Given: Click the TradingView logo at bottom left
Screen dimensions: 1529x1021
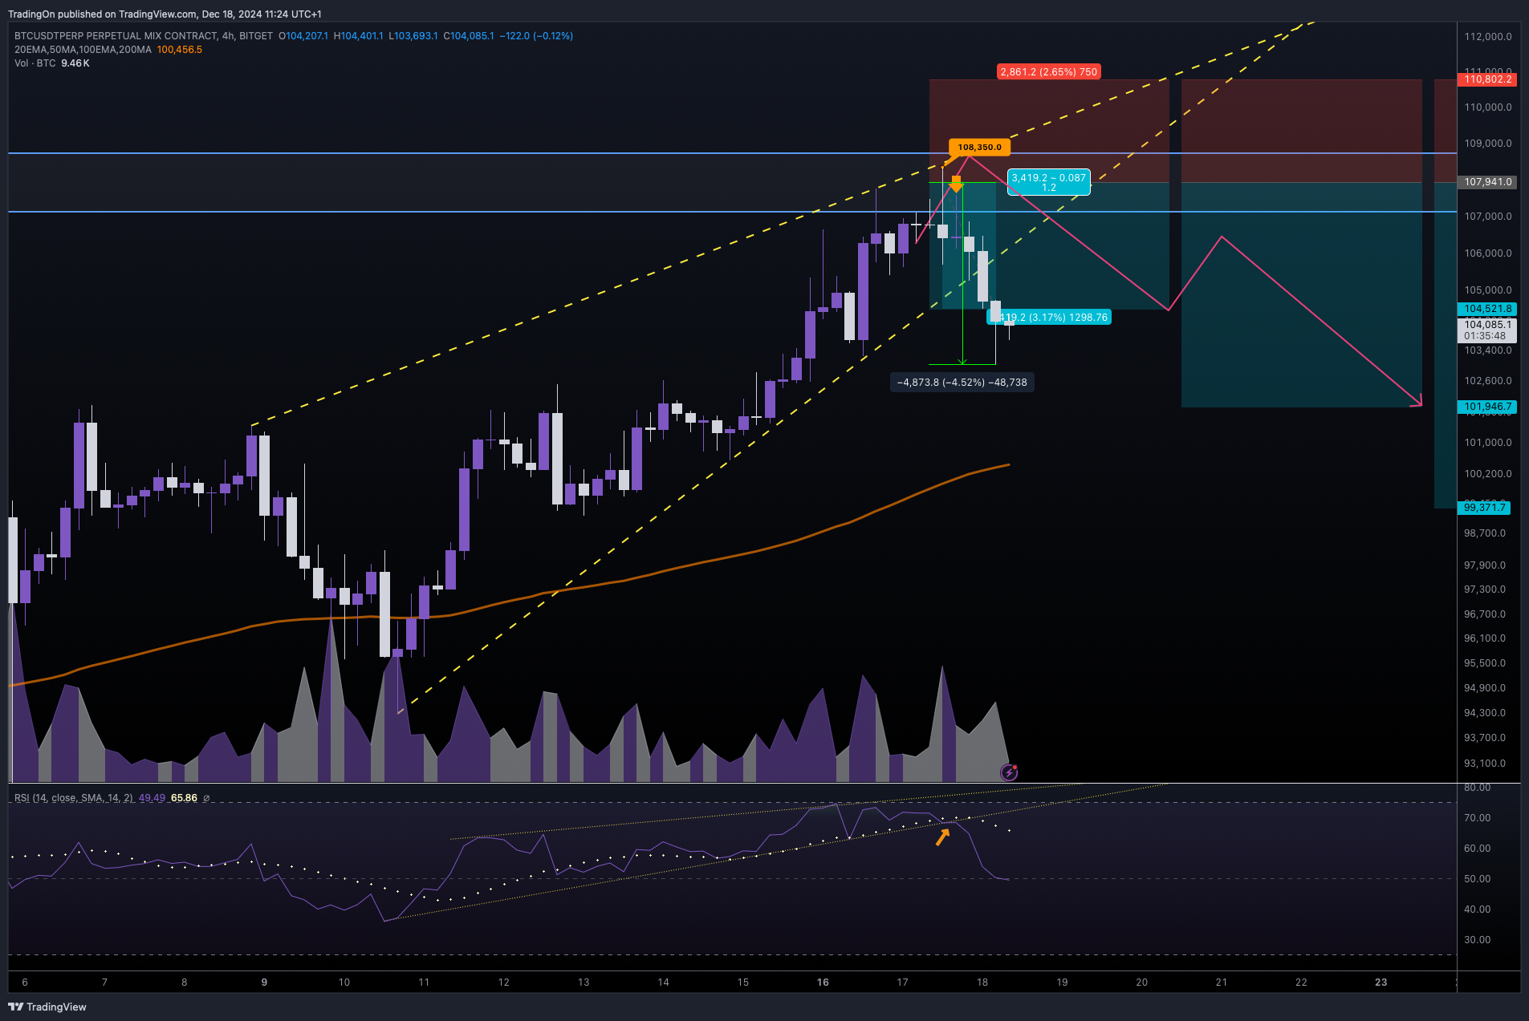Looking at the screenshot, I should click(x=47, y=1007).
